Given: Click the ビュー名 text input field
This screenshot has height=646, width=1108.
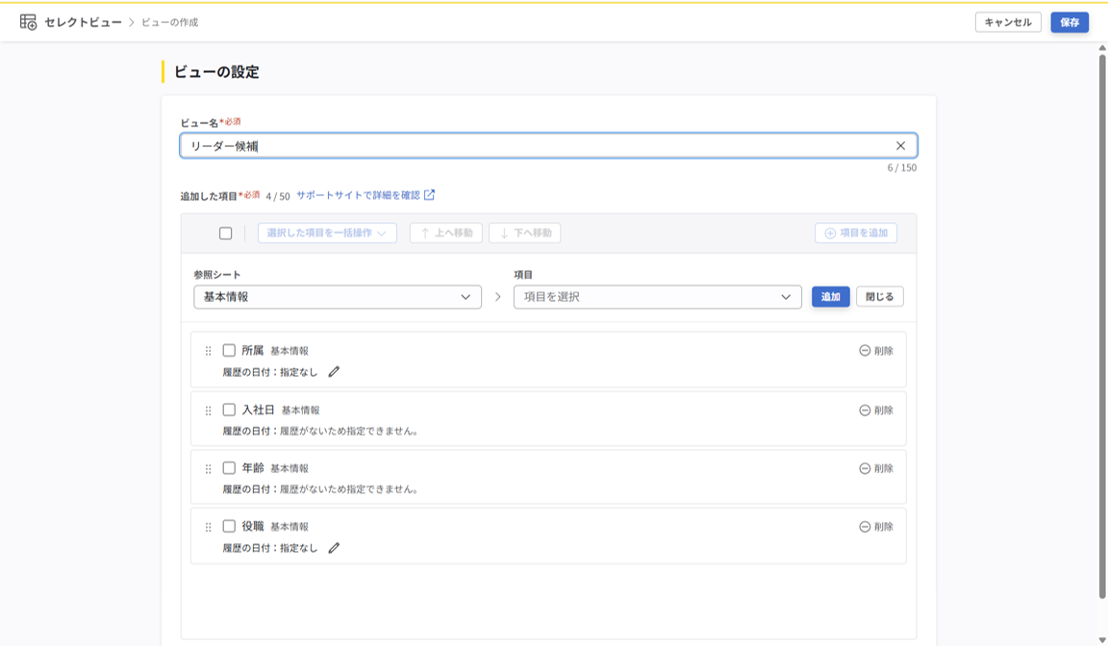Looking at the screenshot, I should 548,145.
